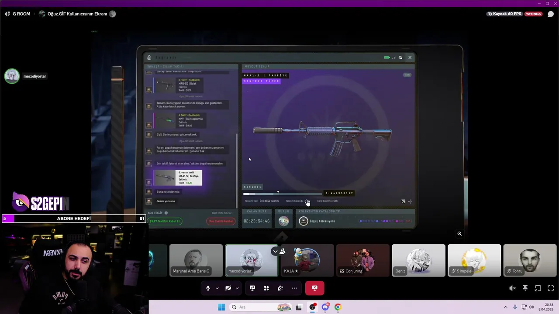This screenshot has width=559, height=314.
Task: Click the helmet icon in game header
Action: point(400,58)
